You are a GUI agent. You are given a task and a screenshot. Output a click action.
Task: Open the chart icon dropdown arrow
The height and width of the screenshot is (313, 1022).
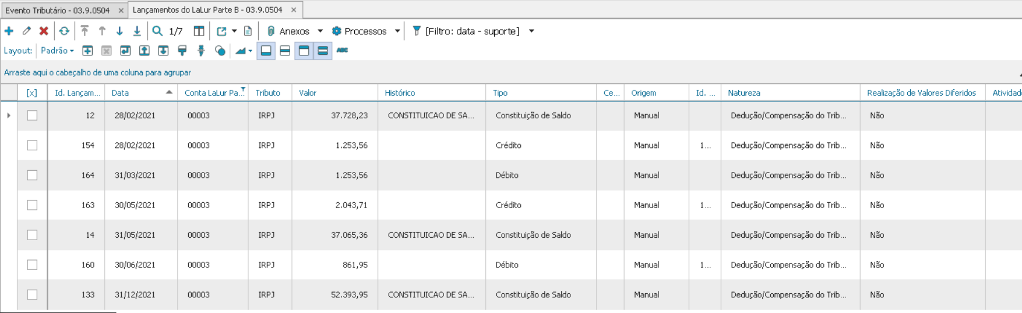[x=251, y=51]
